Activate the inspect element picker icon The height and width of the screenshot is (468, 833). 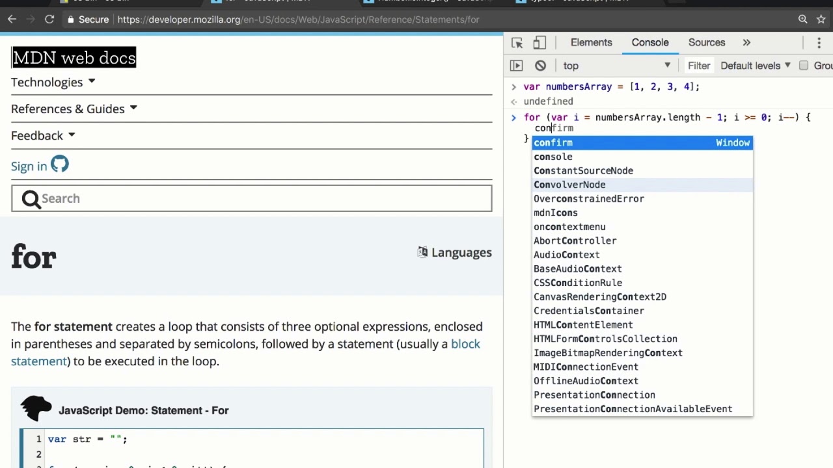click(517, 43)
